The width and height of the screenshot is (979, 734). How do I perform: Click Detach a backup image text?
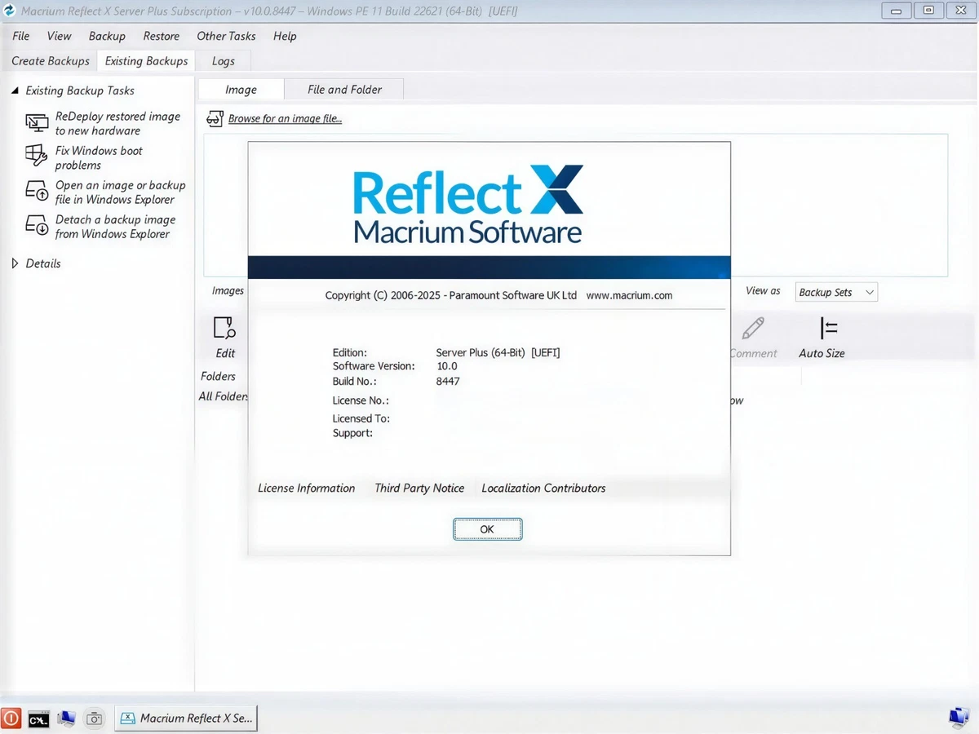(115, 226)
